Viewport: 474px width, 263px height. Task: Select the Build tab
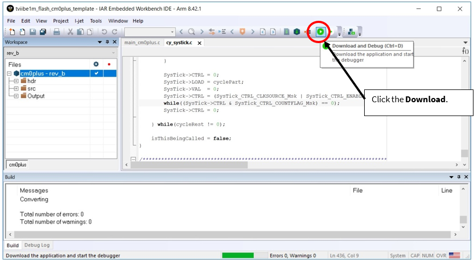(x=13, y=245)
